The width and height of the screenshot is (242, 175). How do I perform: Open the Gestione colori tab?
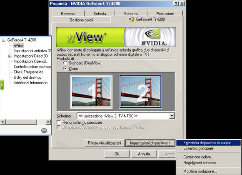tap(81, 20)
